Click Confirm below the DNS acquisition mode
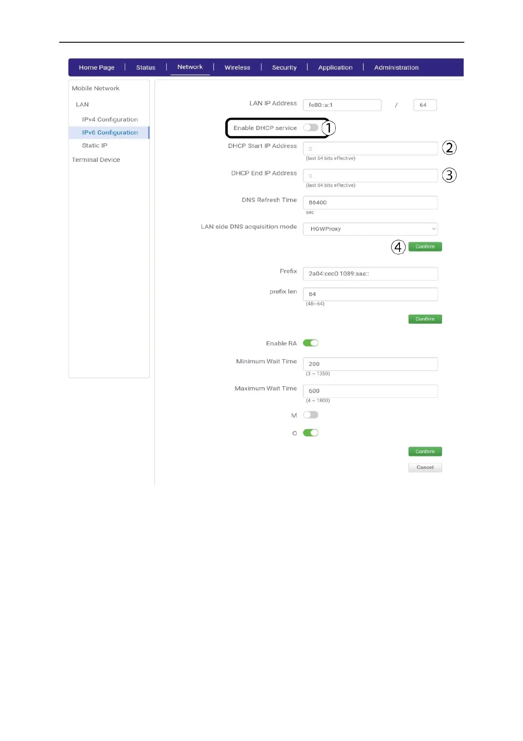Screen dimensions: 523x741 (x=425, y=247)
